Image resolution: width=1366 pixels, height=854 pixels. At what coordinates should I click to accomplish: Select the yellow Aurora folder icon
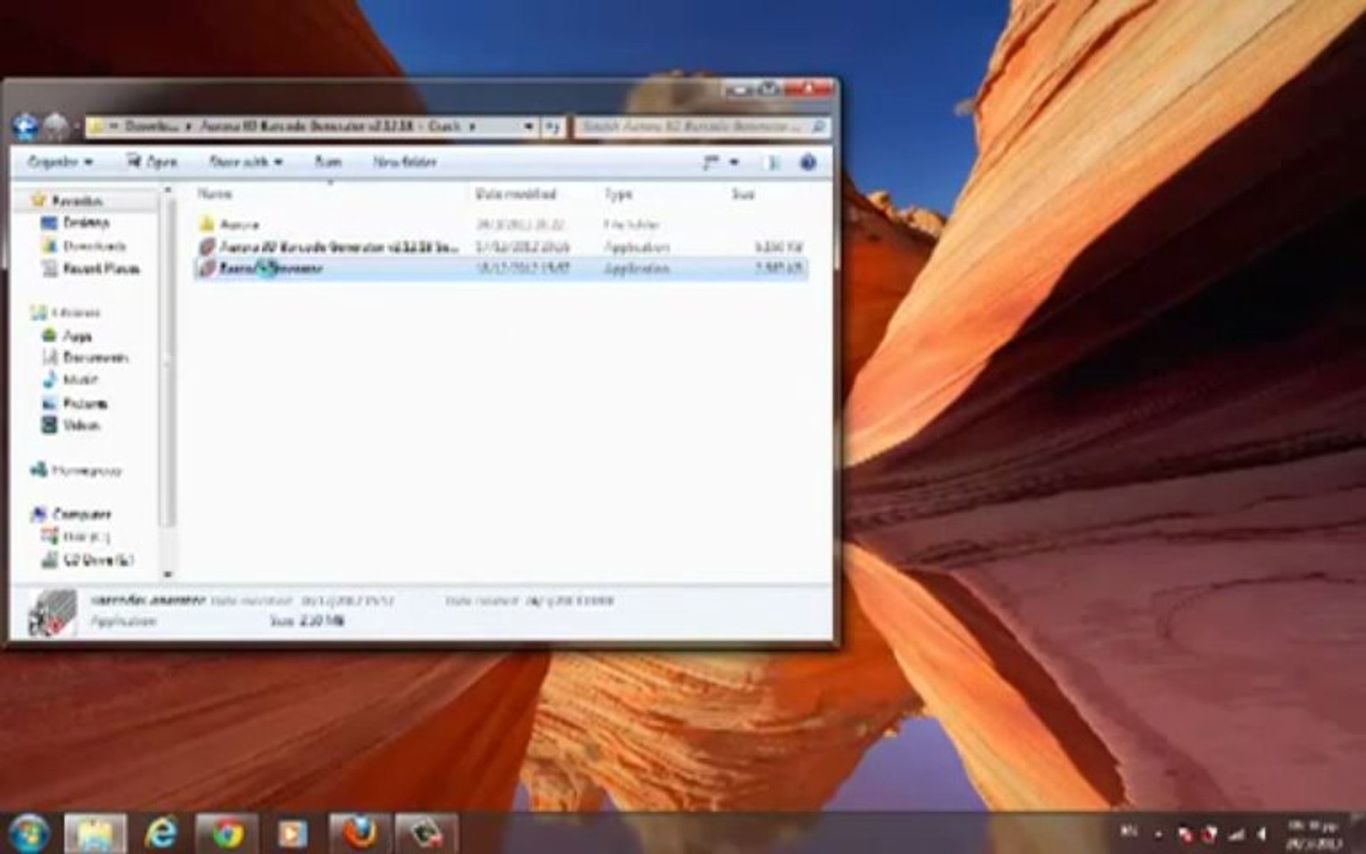[x=206, y=224]
